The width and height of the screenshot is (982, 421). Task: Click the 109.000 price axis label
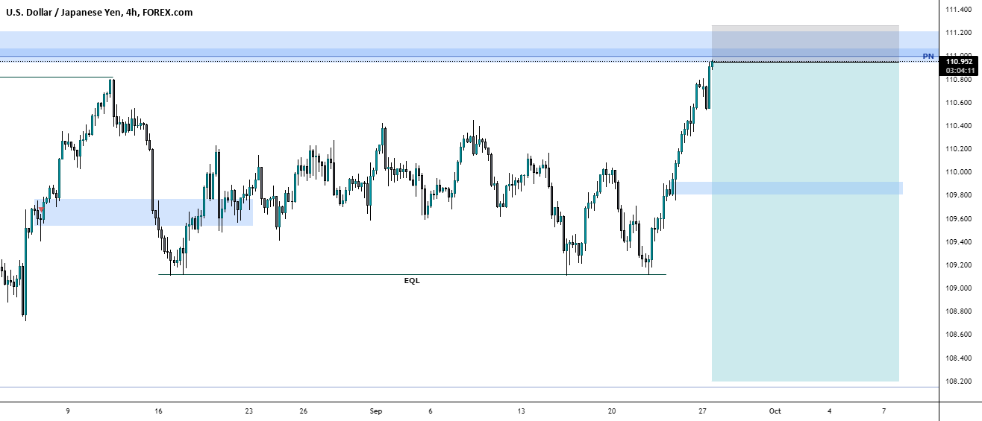958,288
